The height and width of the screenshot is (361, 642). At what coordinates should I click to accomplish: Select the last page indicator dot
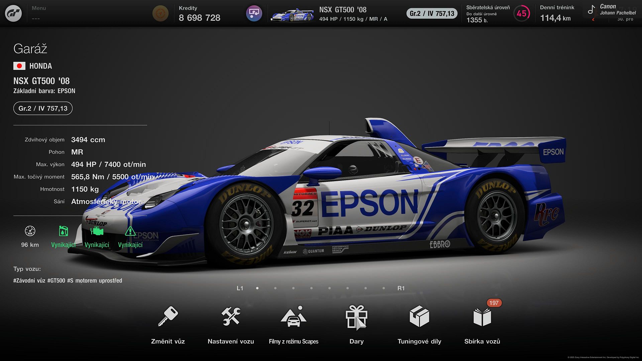[384, 288]
